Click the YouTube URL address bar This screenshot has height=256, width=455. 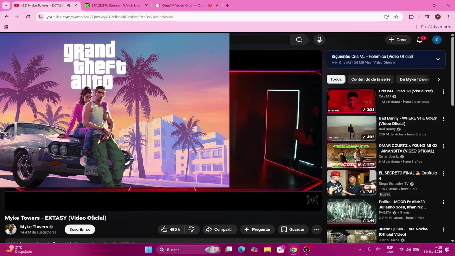(213, 17)
